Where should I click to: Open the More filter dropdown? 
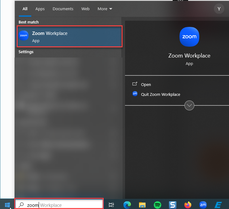[105, 9]
